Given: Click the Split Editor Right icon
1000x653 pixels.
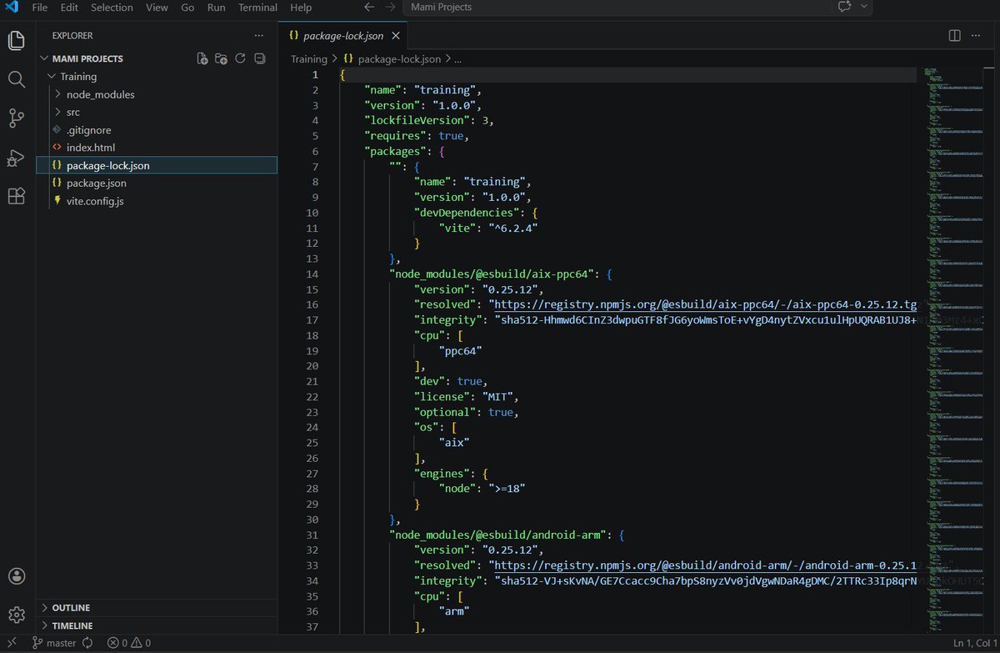Looking at the screenshot, I should tap(955, 36).
